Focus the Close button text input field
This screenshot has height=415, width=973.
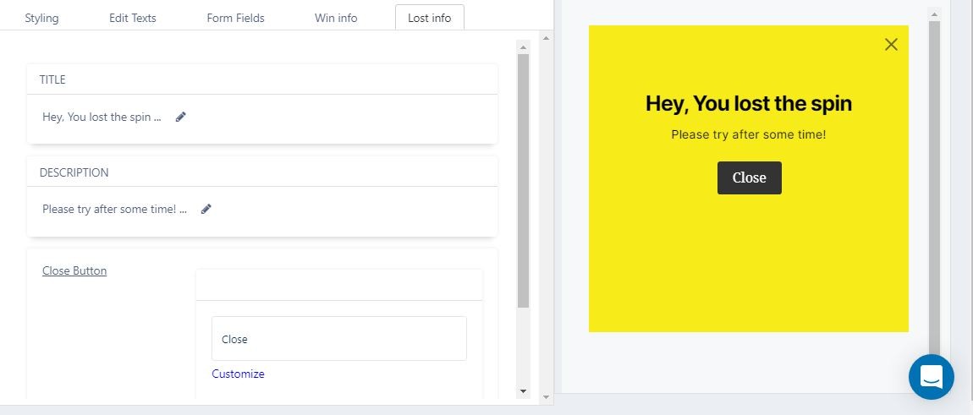(x=338, y=339)
